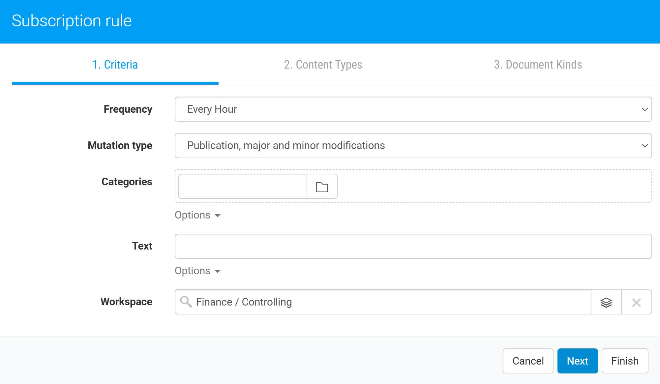660x384 pixels.
Task: Click the workspace search magnifier icon
Action: point(186,302)
